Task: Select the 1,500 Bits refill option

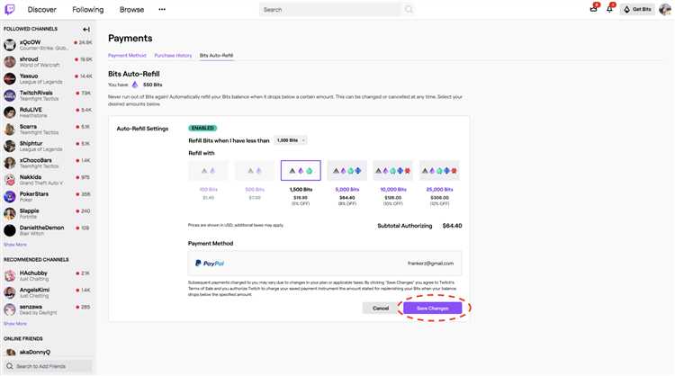Action: point(301,171)
